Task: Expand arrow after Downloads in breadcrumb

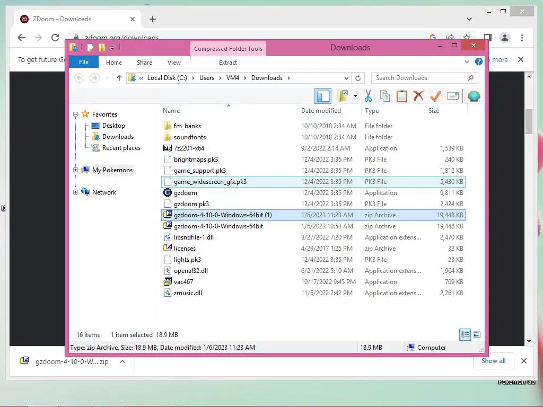Action: pos(289,78)
